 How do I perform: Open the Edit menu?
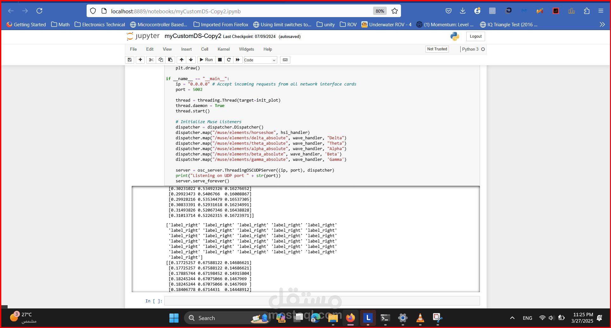(x=150, y=49)
